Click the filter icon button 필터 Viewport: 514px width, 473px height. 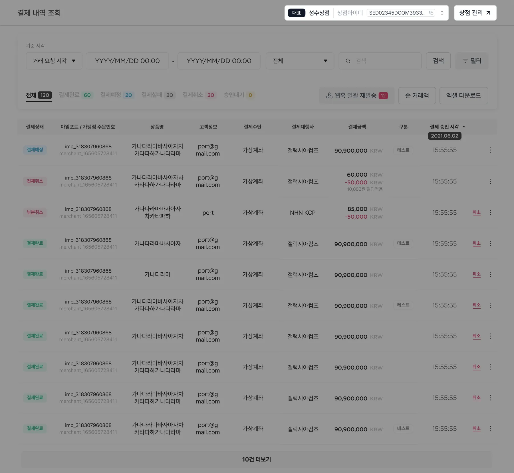point(471,61)
